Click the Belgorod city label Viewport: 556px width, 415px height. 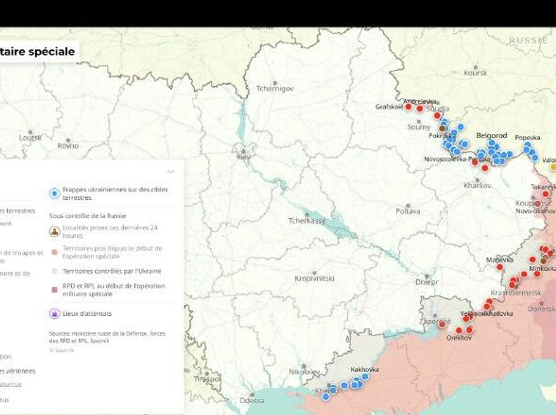(491, 135)
